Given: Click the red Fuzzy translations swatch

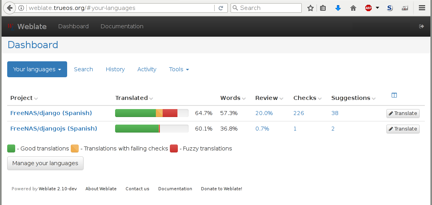Looking at the screenshot, I should coord(174,148).
